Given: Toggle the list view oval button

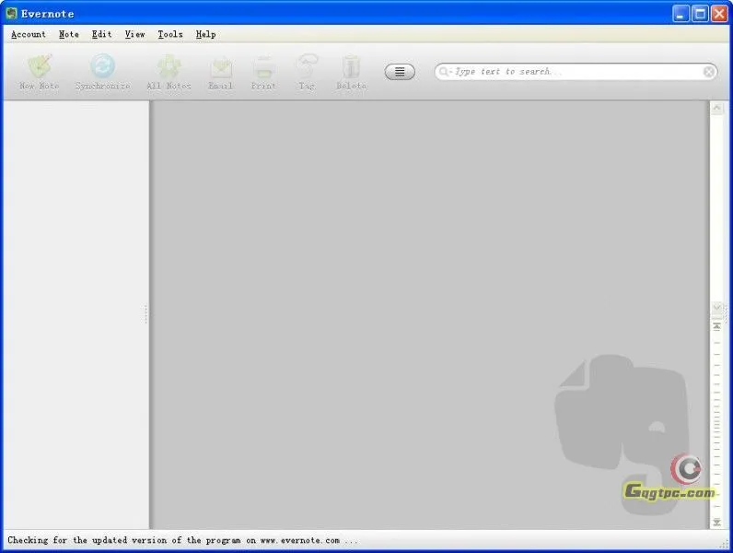Looking at the screenshot, I should coord(400,72).
